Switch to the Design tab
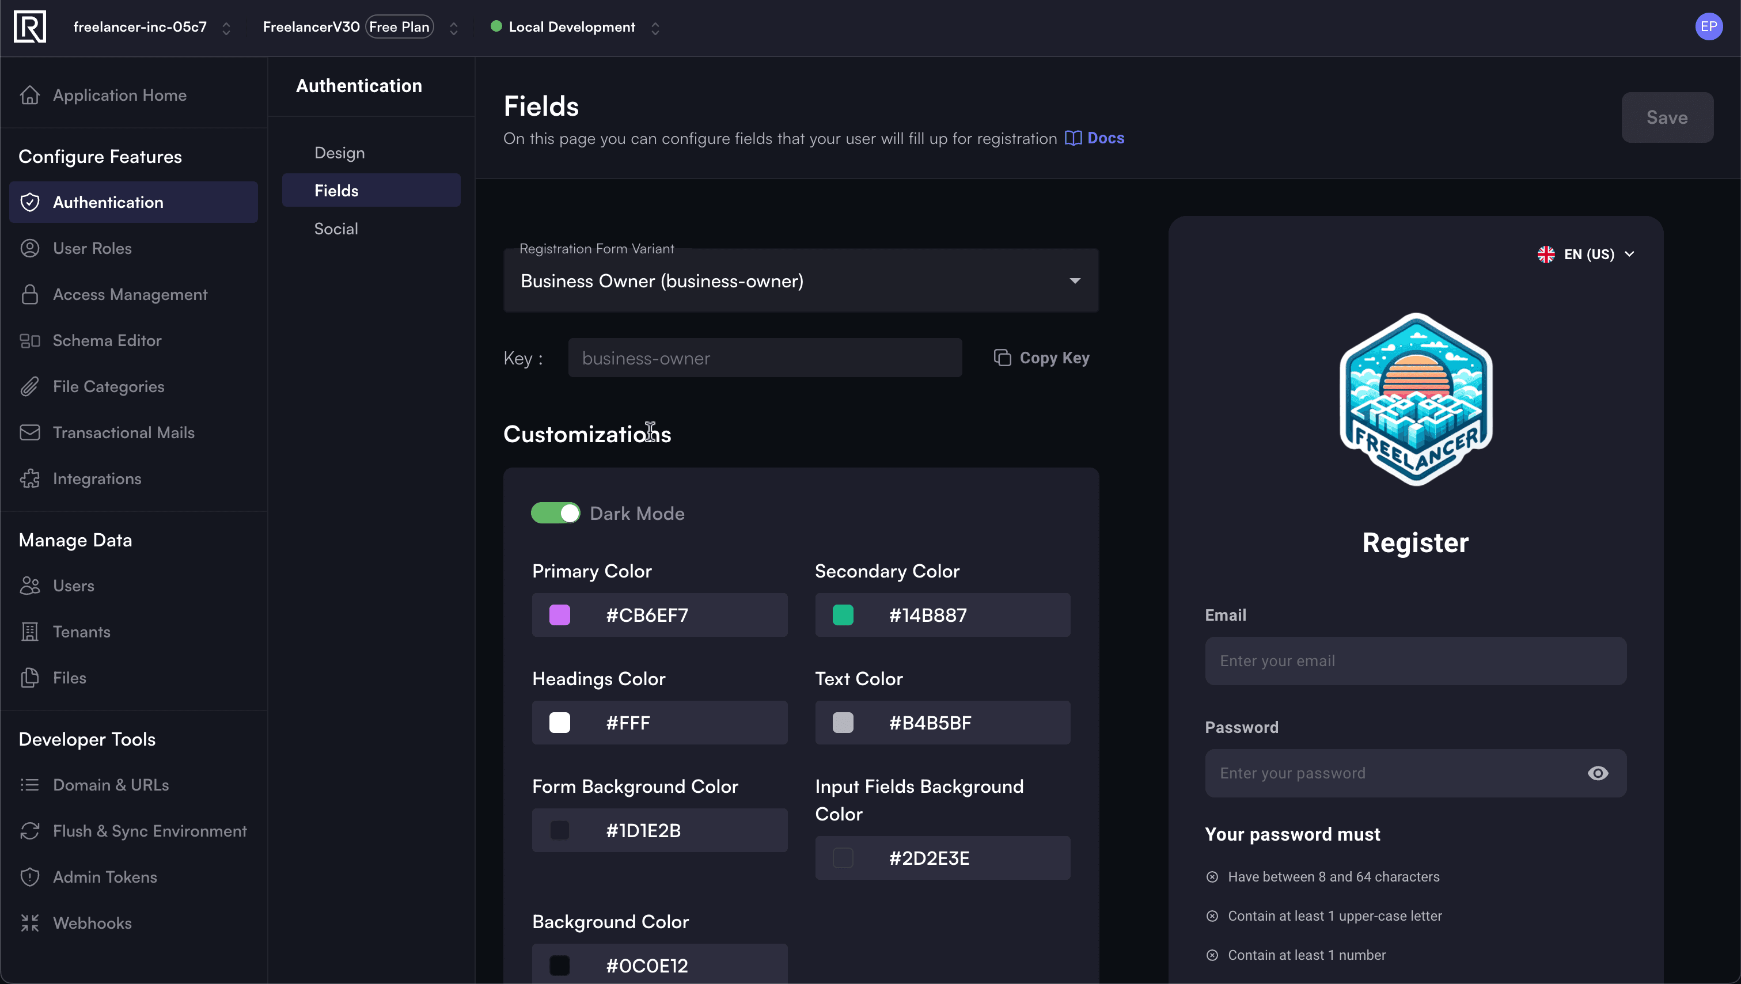Image resolution: width=1741 pixels, height=984 pixels. point(339,153)
